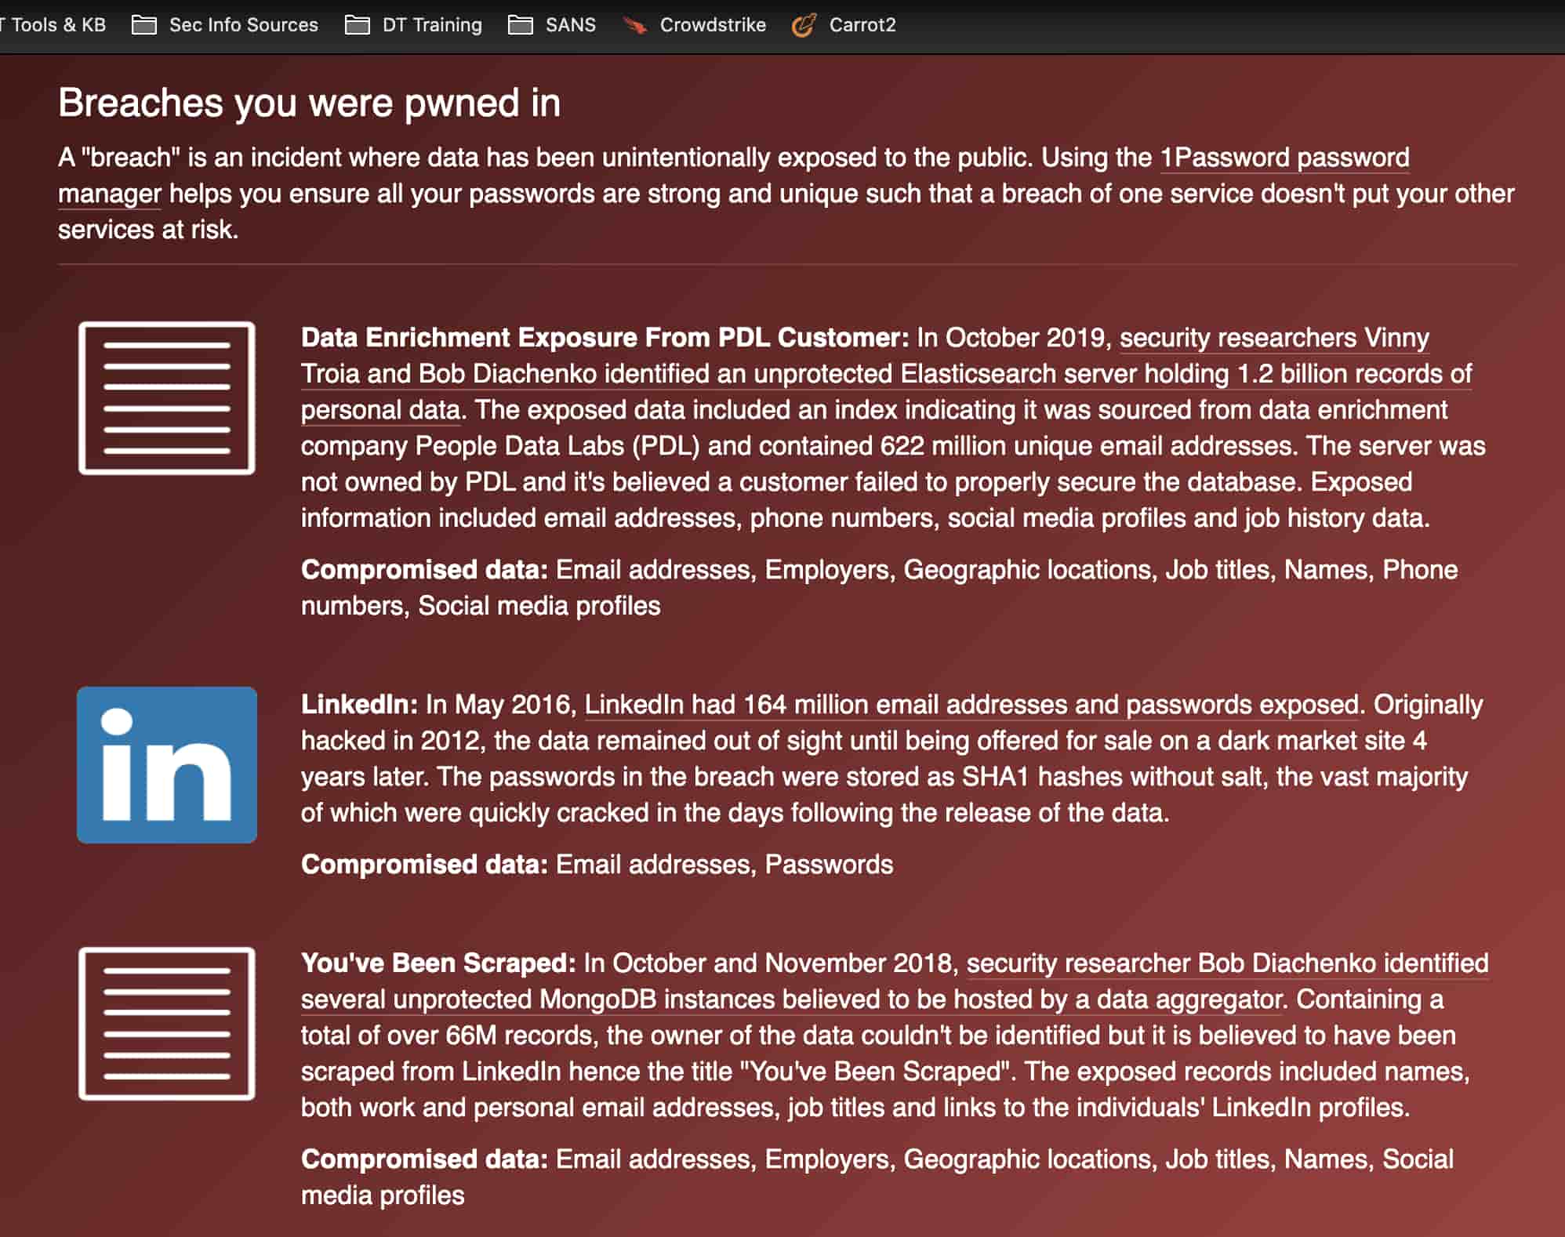Expand the DT Training bookmark folder
Viewport: 1565px width, 1237px height.
[x=431, y=25]
